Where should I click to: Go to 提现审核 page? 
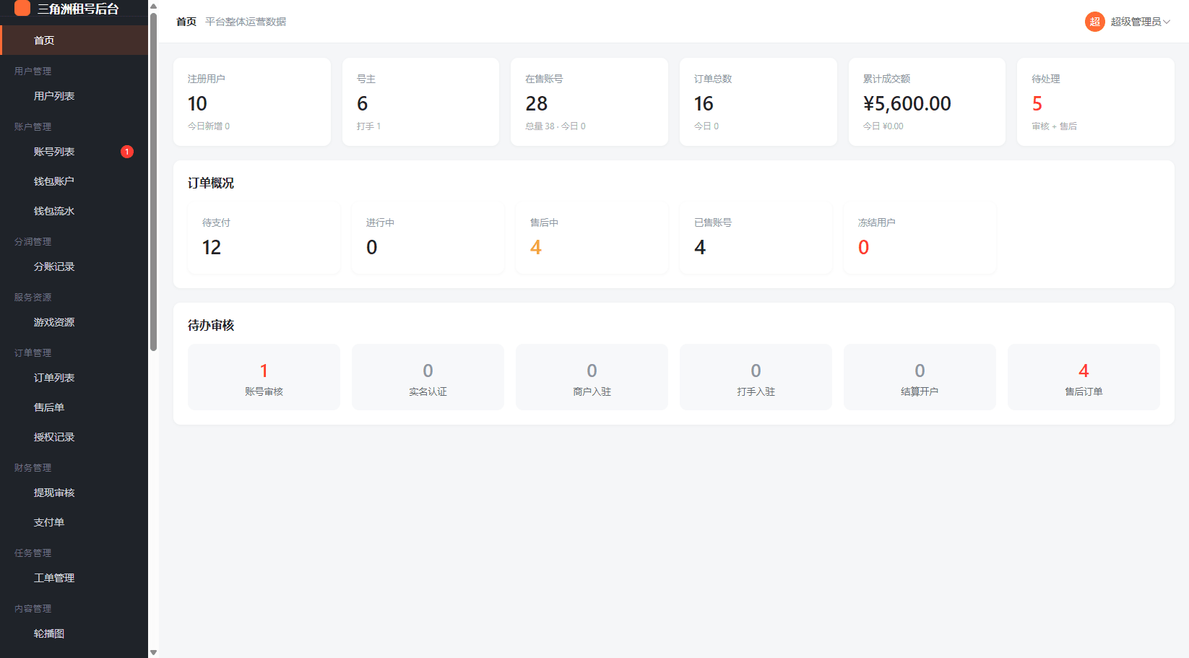click(74, 493)
